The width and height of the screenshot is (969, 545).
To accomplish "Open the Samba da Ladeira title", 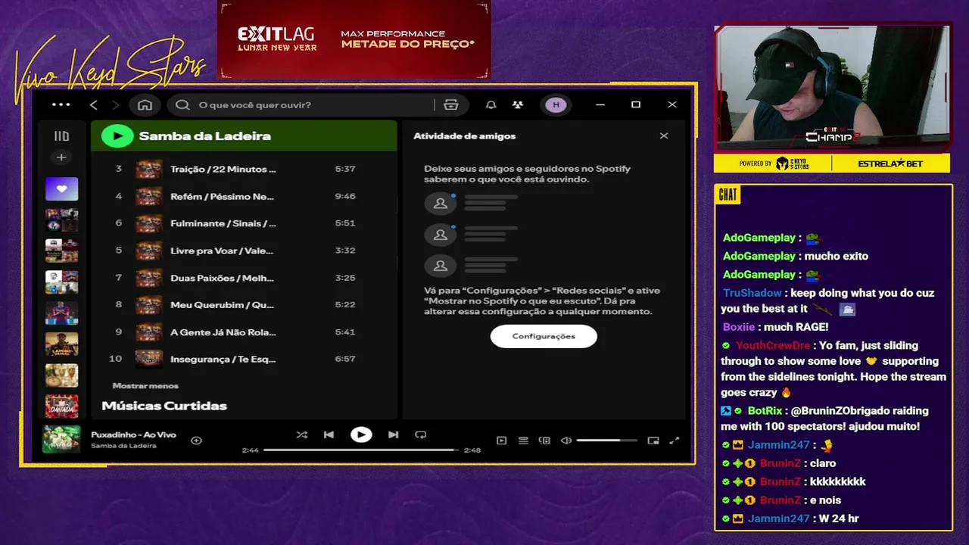I will tap(204, 136).
